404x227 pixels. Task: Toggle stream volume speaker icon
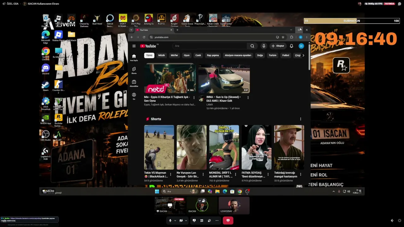(x=392, y=221)
